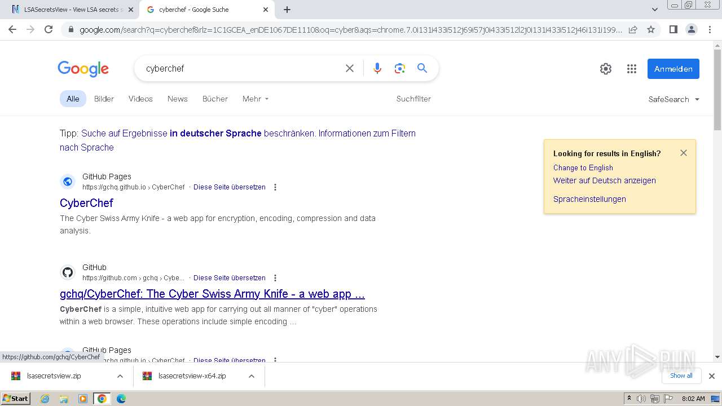Open Spracheinstellungen link

[589, 199]
